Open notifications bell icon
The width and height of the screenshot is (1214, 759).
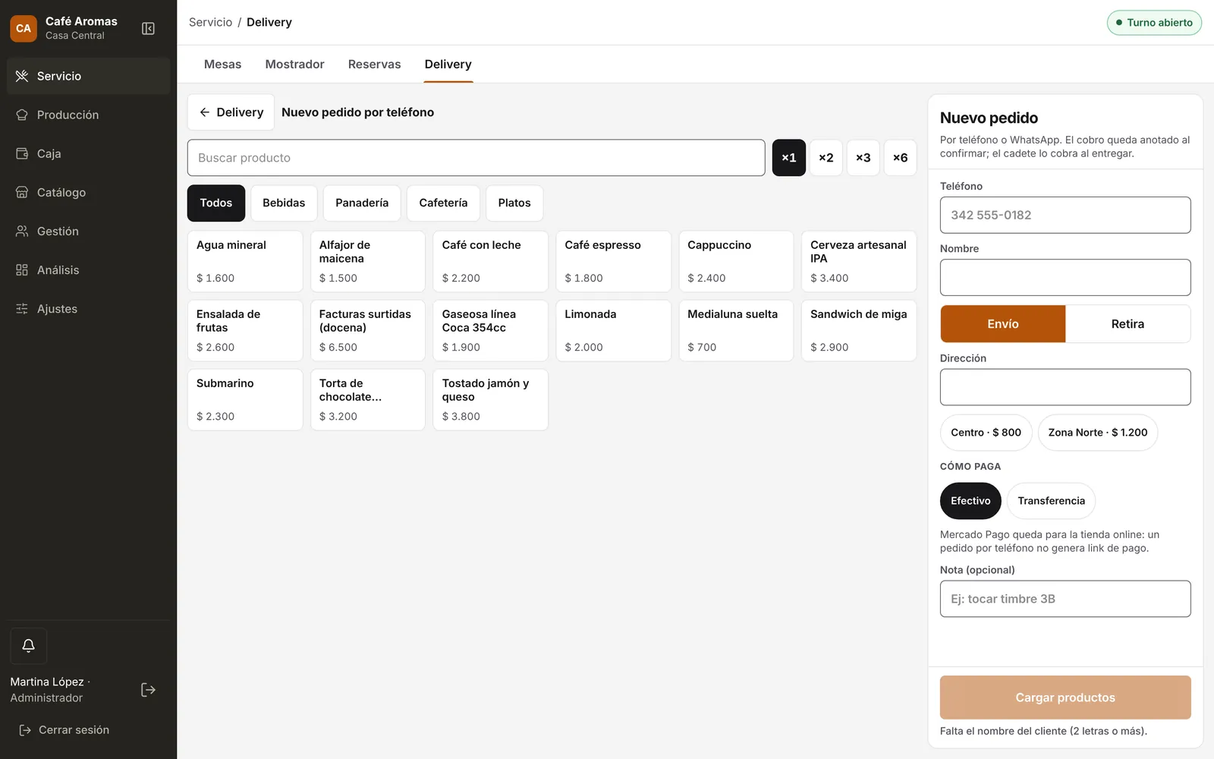[29, 646]
